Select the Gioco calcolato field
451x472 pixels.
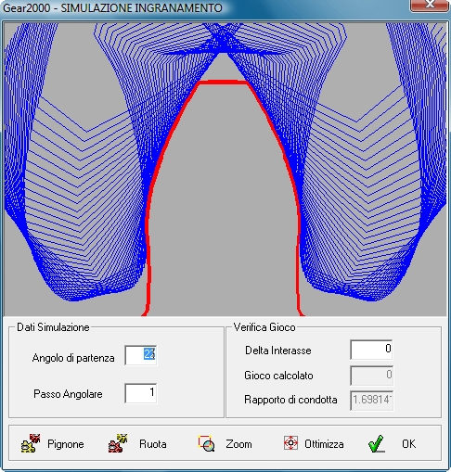pos(371,376)
